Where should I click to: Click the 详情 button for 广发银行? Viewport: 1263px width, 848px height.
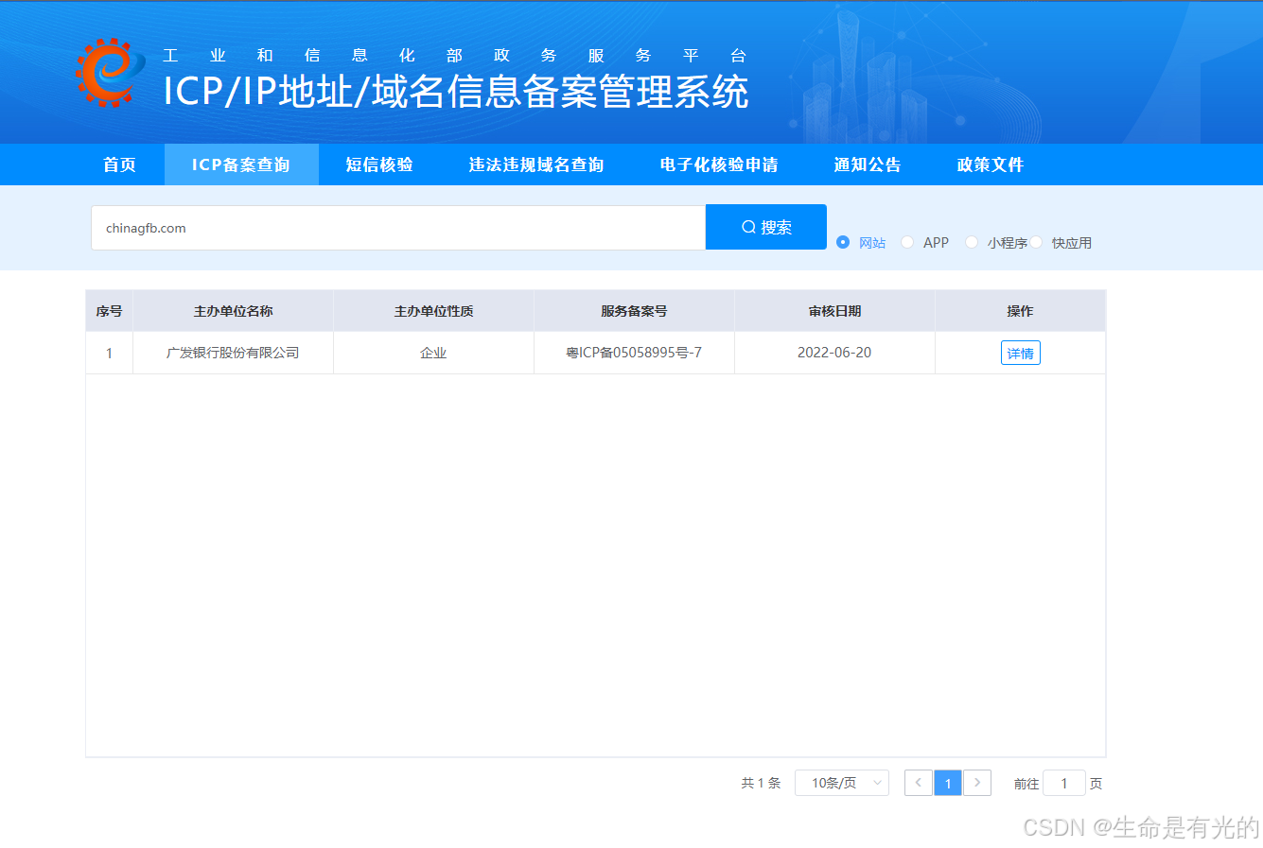(x=1020, y=352)
